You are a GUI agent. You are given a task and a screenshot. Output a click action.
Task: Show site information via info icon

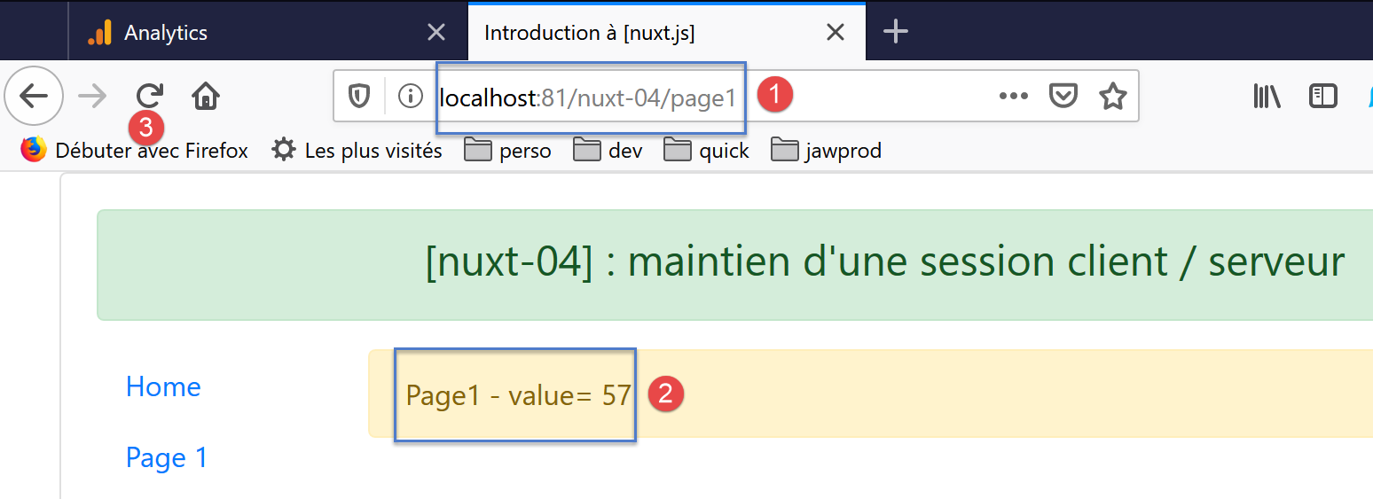(x=410, y=96)
